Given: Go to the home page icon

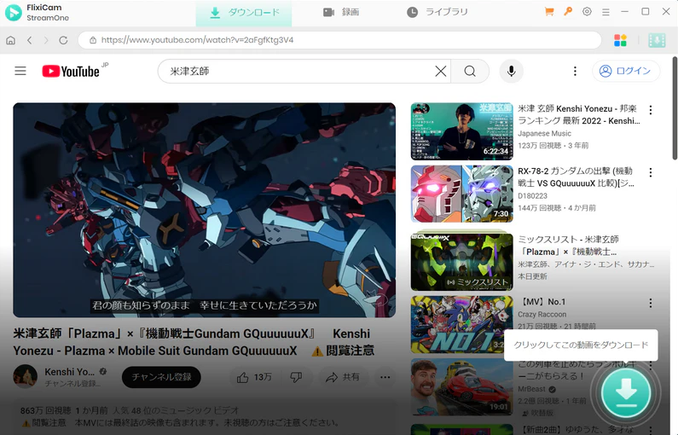Looking at the screenshot, I should click(11, 40).
